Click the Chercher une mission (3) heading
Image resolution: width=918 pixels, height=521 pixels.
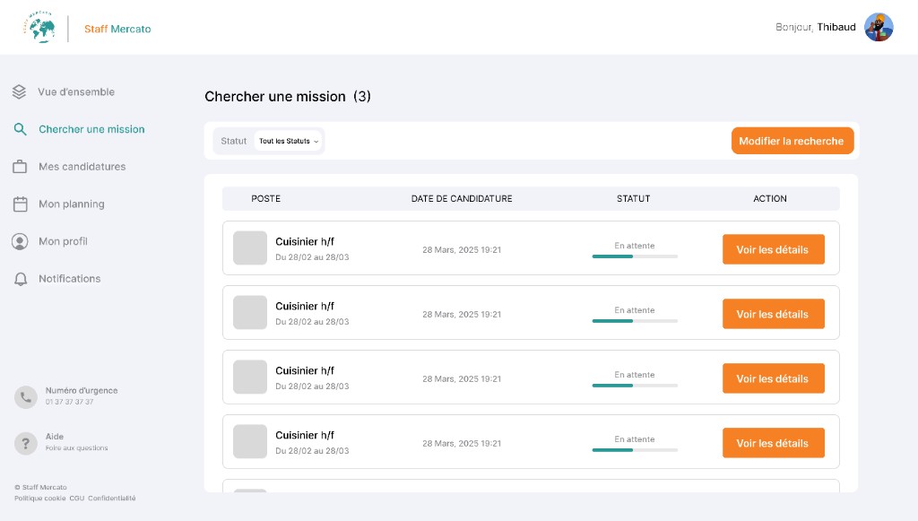point(288,97)
